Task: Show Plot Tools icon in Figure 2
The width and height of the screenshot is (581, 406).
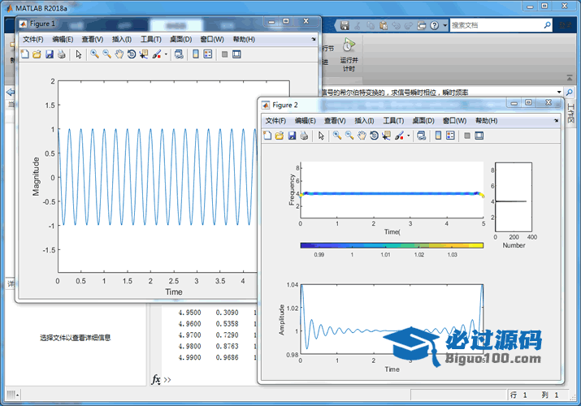Action: point(479,136)
